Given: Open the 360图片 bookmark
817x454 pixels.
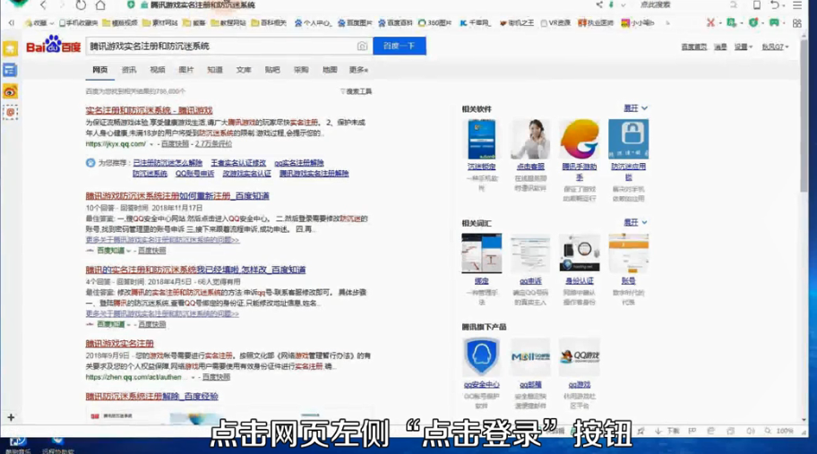Looking at the screenshot, I should [x=435, y=23].
